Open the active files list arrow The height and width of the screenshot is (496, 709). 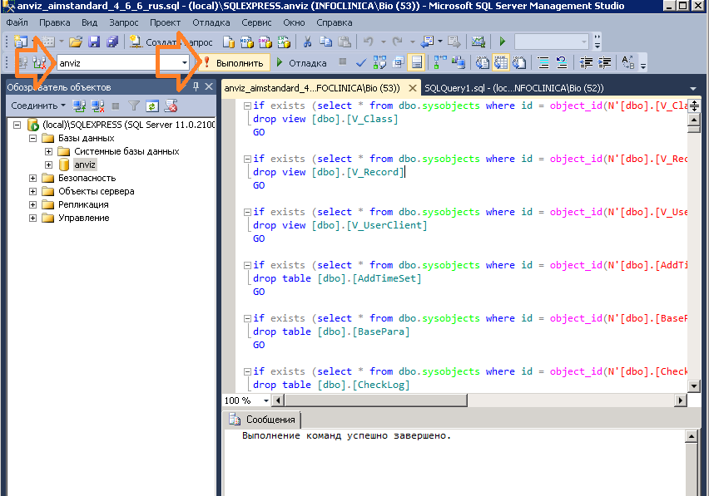(692, 88)
